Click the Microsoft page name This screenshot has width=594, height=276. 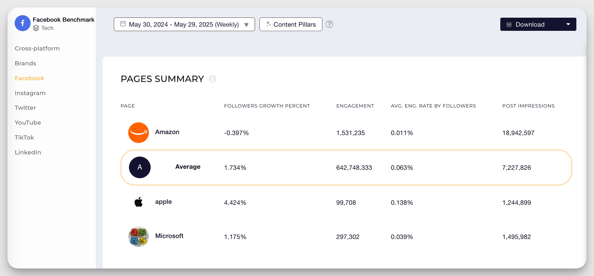[169, 236]
